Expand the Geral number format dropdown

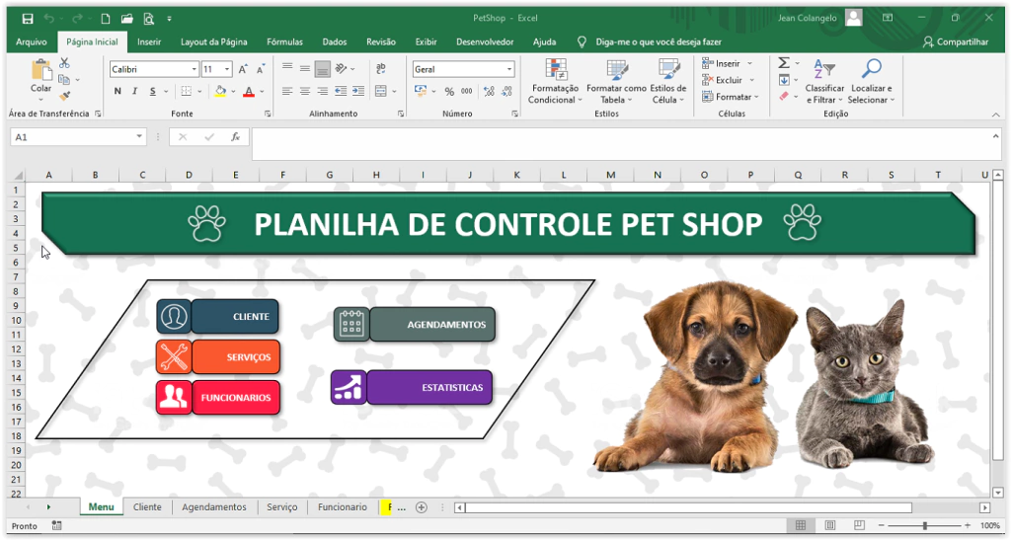(x=509, y=69)
